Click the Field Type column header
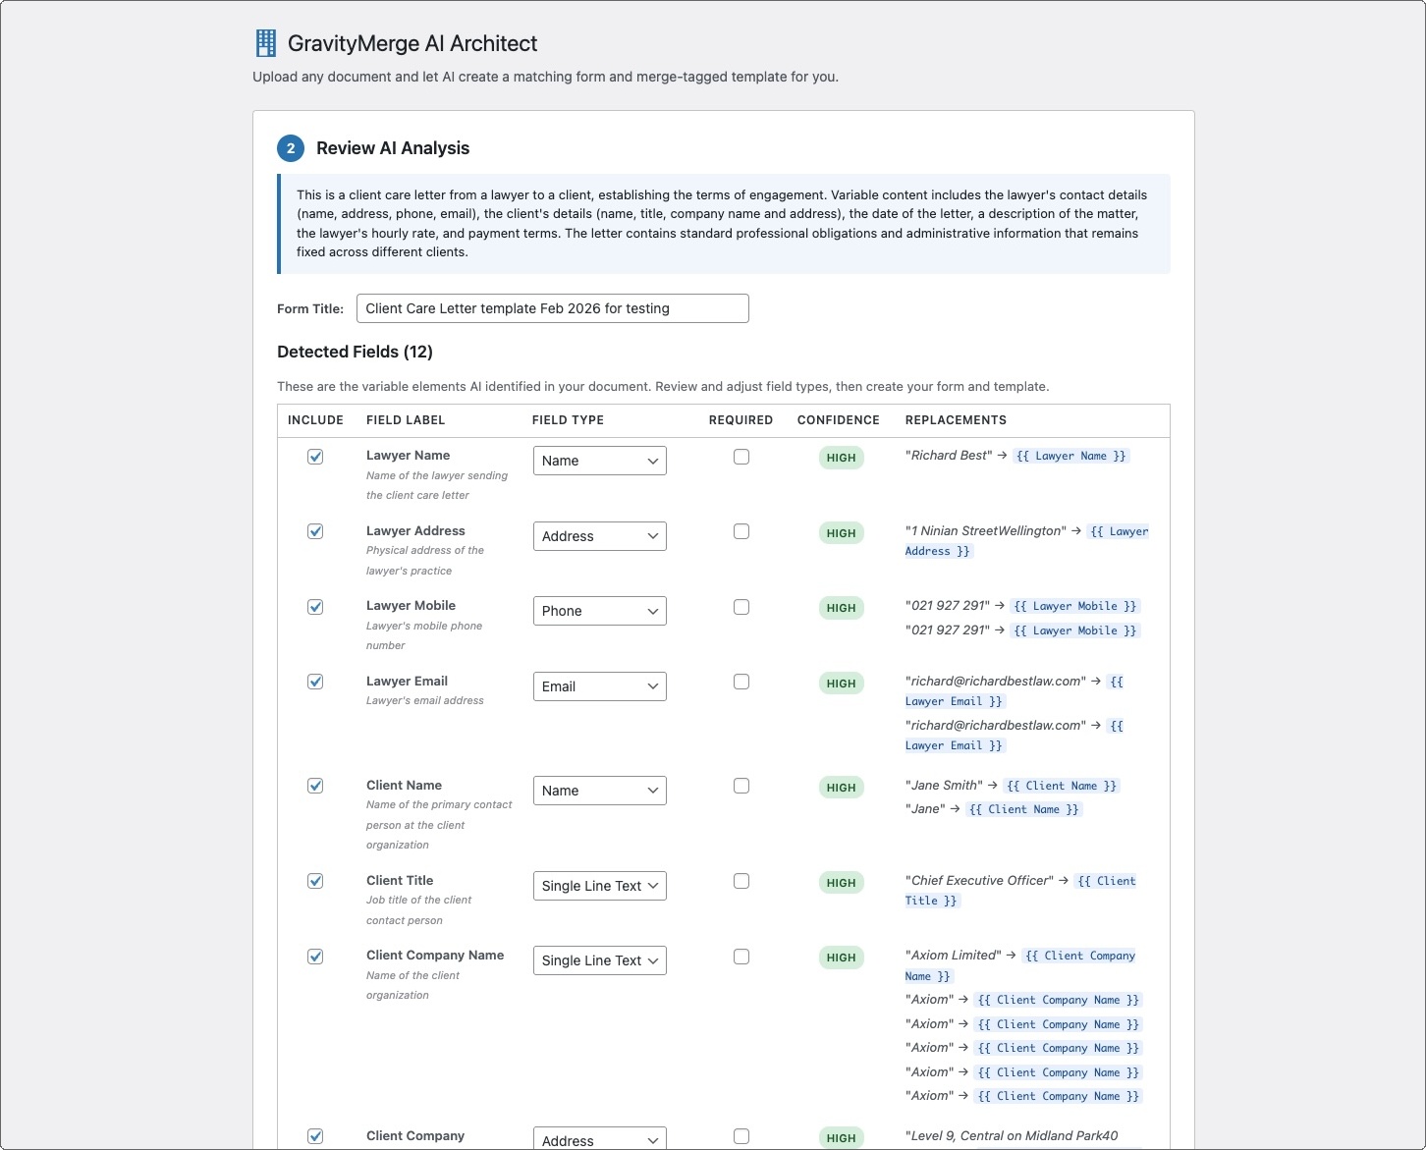 (568, 420)
